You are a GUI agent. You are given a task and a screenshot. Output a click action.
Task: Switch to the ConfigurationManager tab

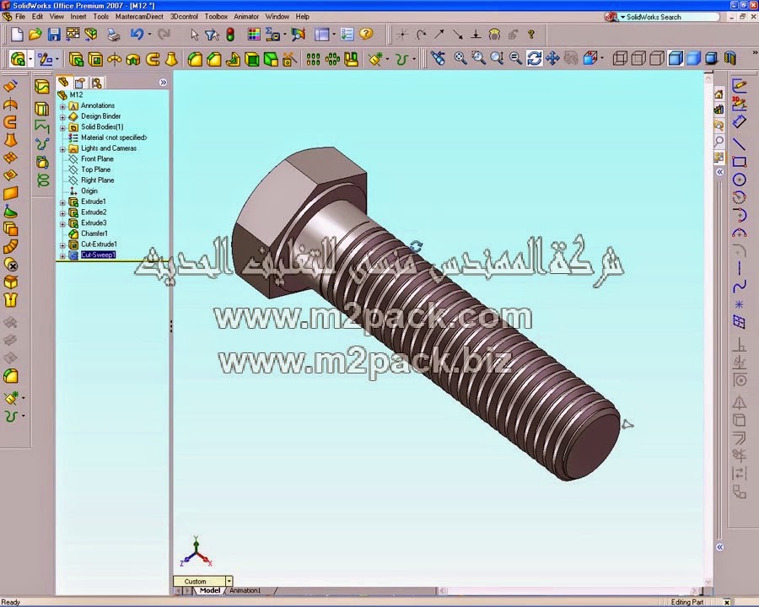[x=97, y=83]
